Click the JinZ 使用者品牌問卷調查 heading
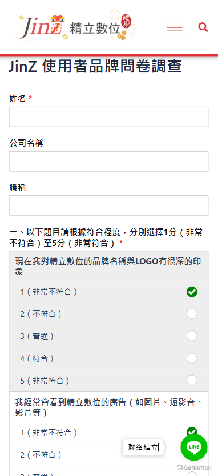This screenshot has width=218, height=476. click(95, 66)
